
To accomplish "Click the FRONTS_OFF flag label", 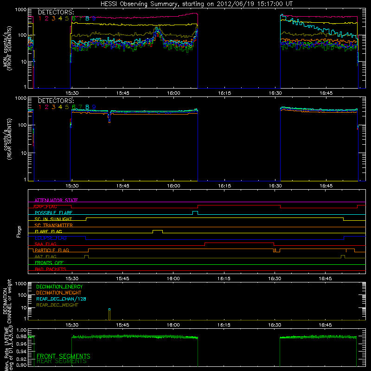I will tap(49, 262).
